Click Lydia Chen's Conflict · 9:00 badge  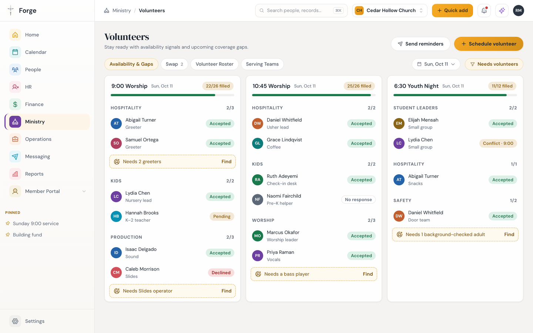(498, 144)
